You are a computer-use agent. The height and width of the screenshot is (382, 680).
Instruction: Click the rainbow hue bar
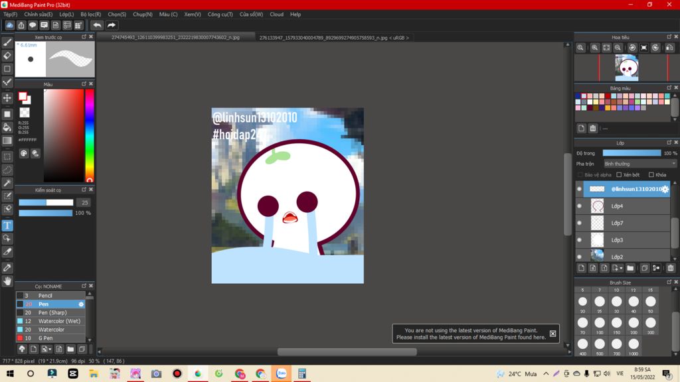pos(90,135)
